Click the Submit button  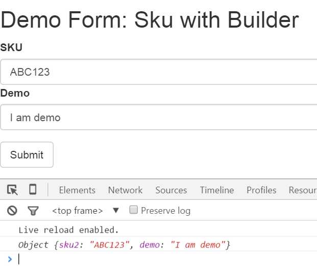pos(27,155)
